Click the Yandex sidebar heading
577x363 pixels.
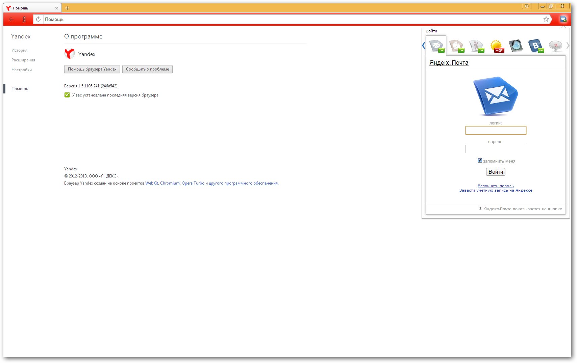(x=21, y=36)
